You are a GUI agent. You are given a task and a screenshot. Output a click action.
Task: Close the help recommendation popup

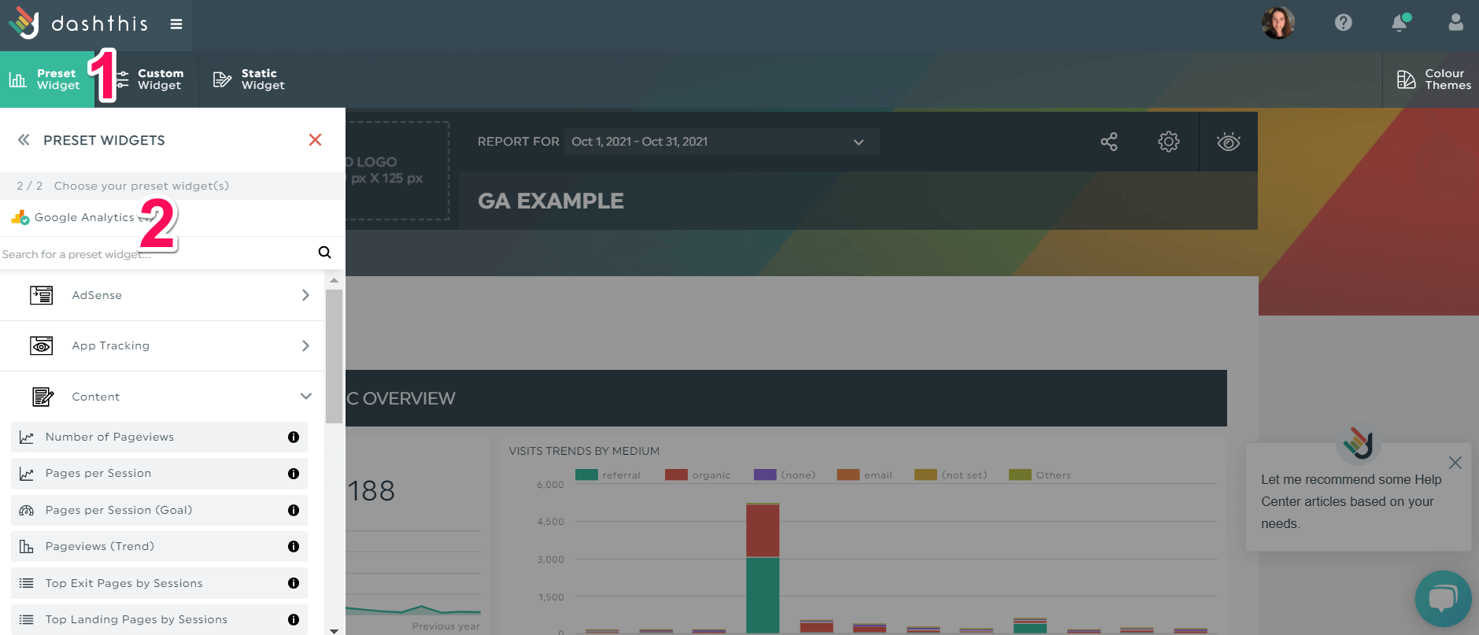coord(1455,463)
